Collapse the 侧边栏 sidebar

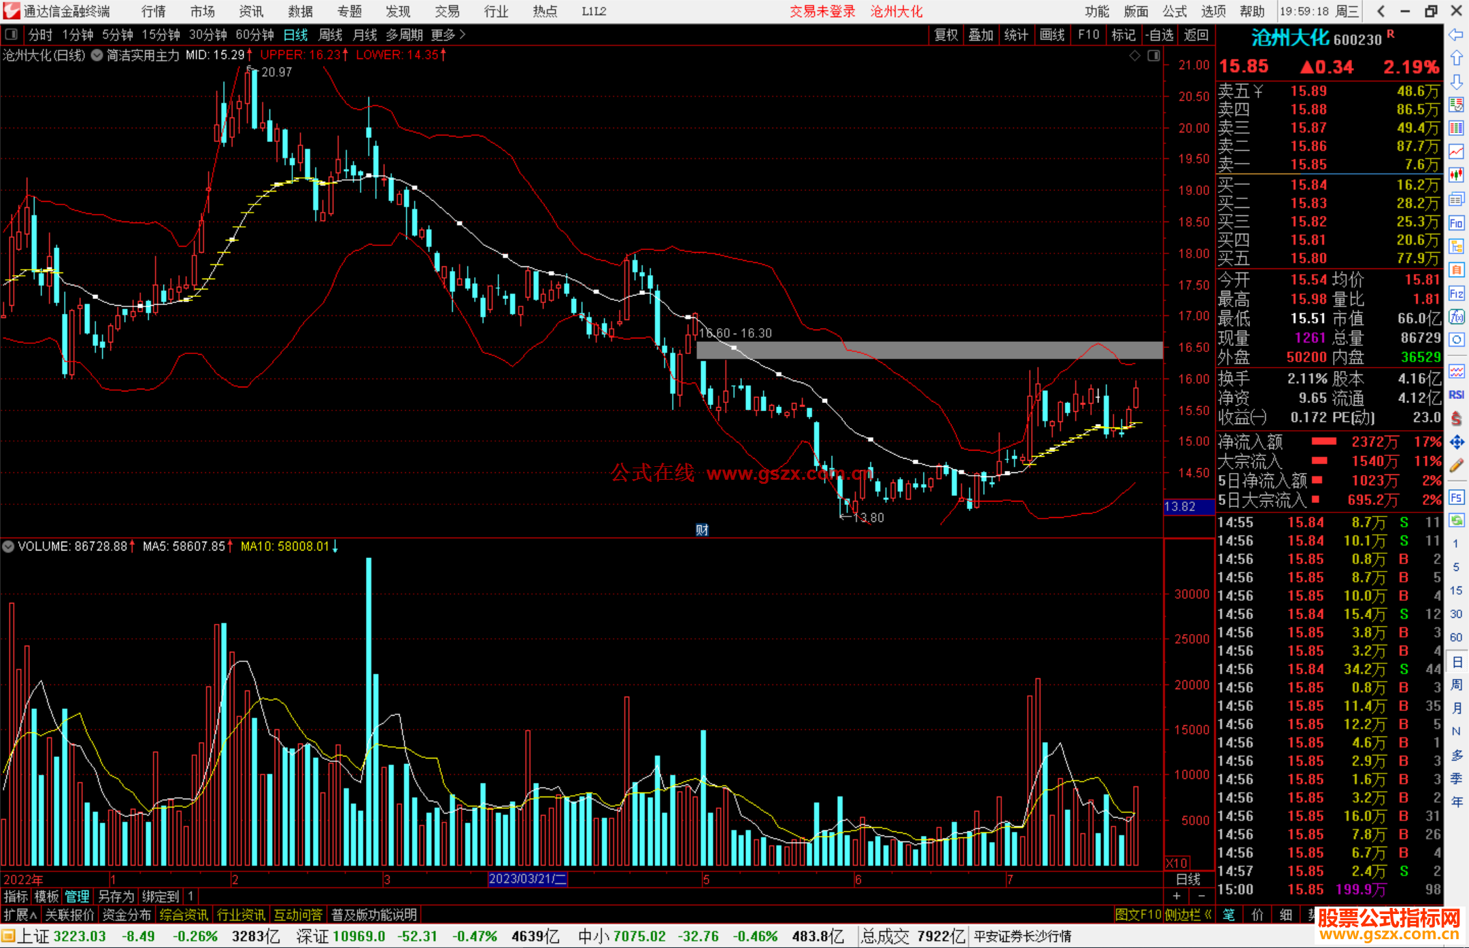pyautogui.click(x=1188, y=915)
